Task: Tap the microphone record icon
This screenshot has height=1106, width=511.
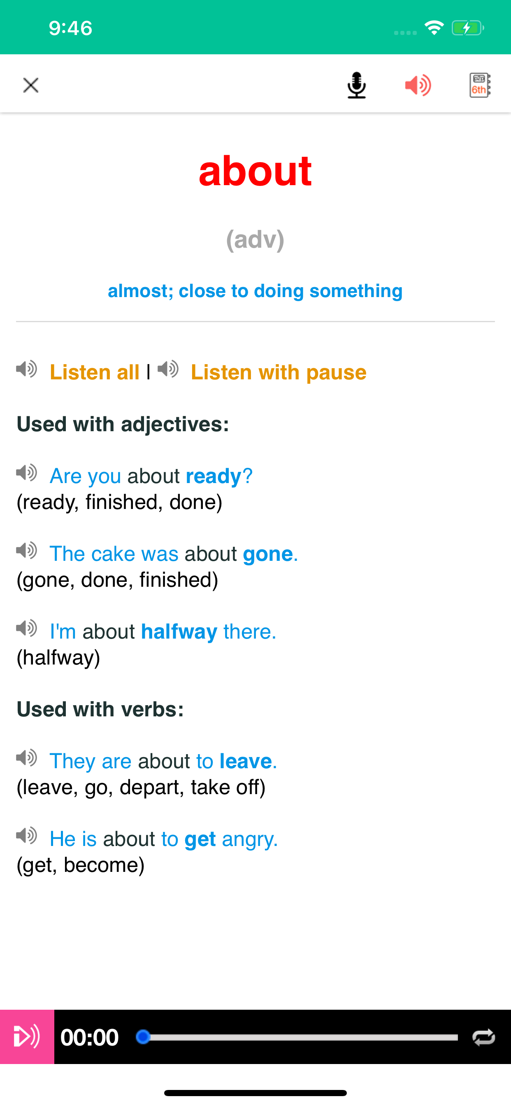Action: click(356, 85)
